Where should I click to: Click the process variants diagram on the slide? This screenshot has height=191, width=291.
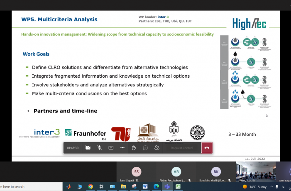246,72
